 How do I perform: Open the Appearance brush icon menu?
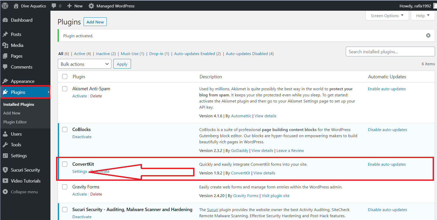pos(5,81)
